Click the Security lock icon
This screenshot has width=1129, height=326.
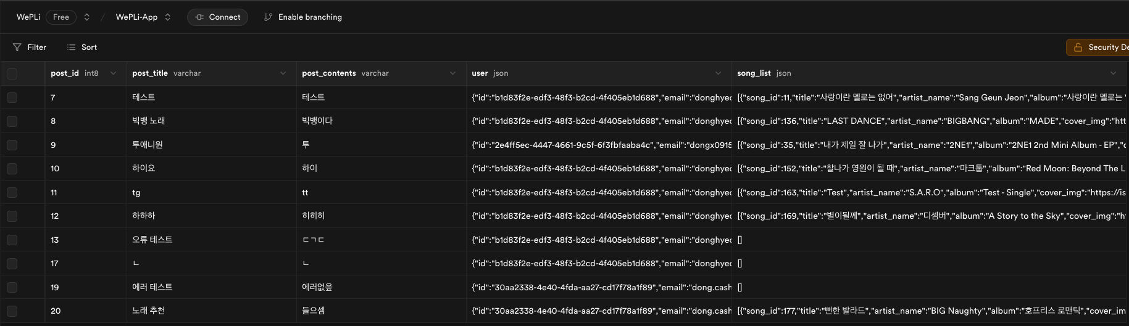tap(1078, 47)
